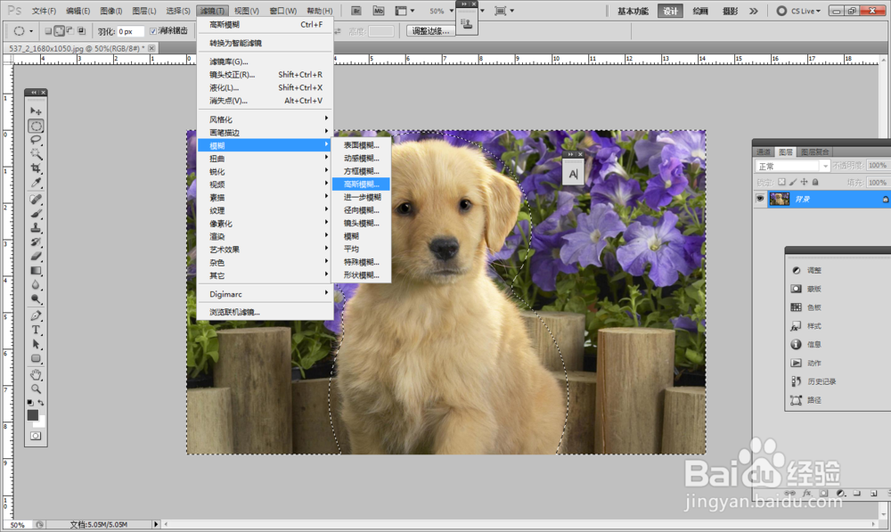
Task: Select the Spot Healing Brush tool
Action: (x=36, y=200)
